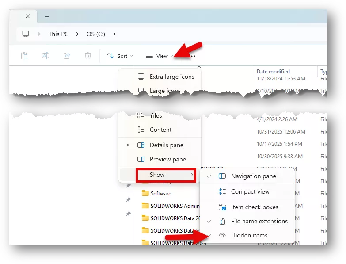This screenshot has height=264, width=346.
Task: Click the computer icon in address bar
Action: 26,34
